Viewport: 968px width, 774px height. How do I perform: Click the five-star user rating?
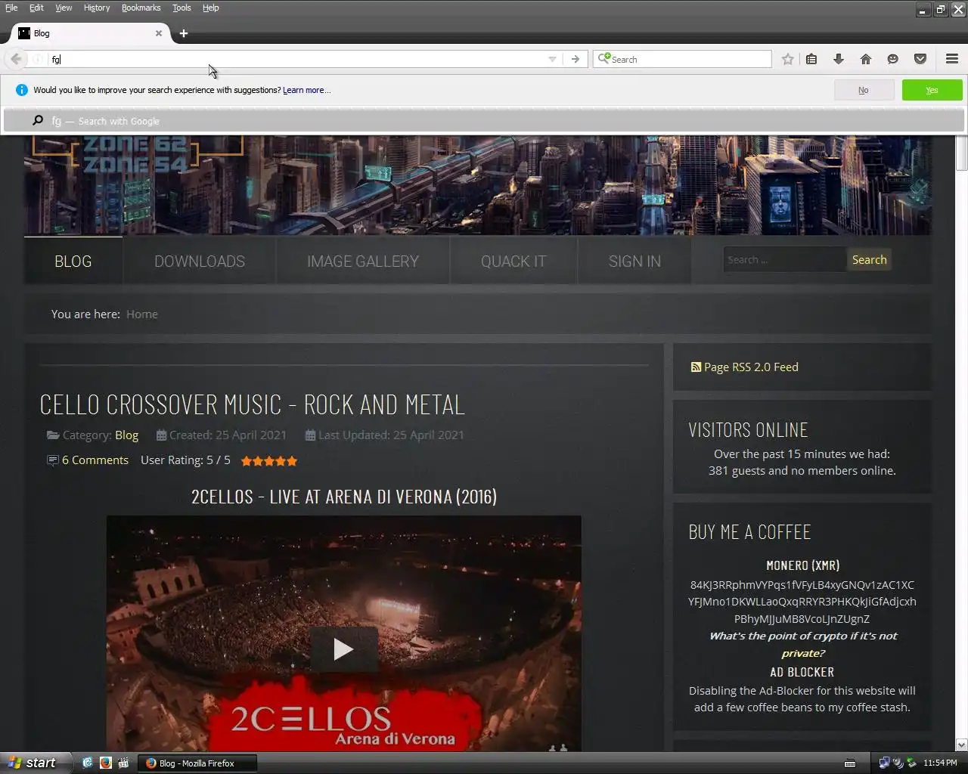tap(269, 460)
